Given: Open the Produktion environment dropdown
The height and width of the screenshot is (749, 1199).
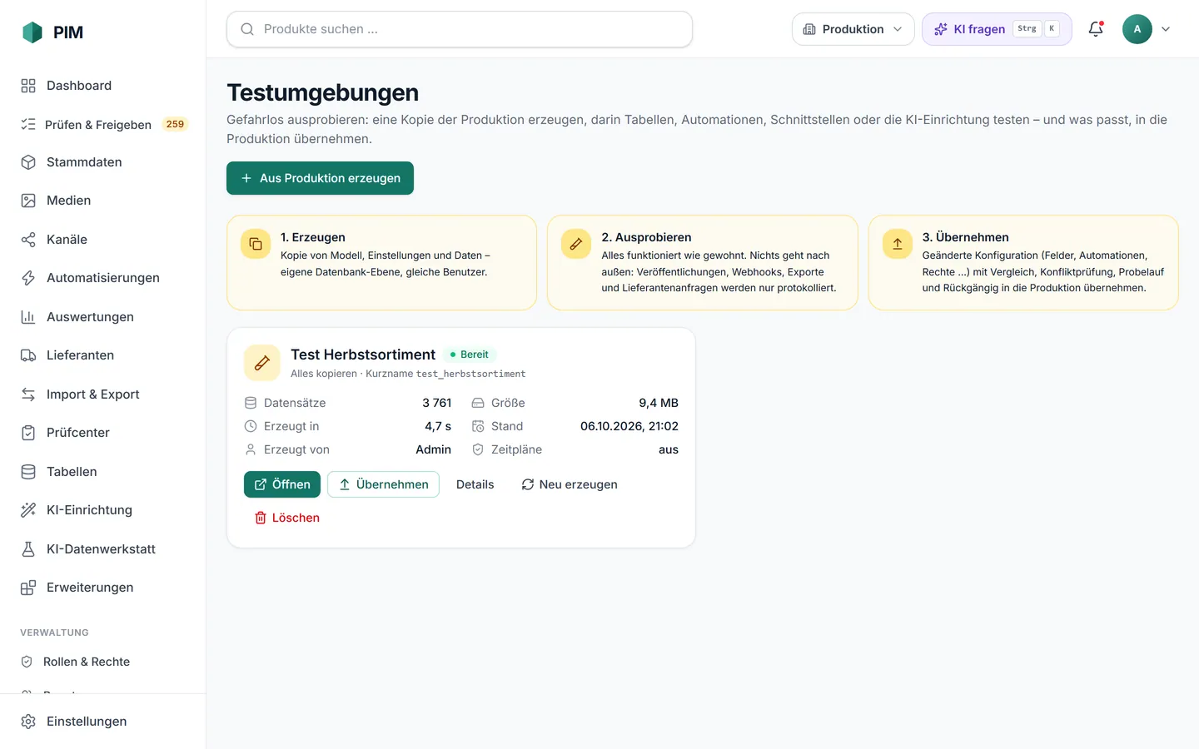Looking at the screenshot, I should coord(853,29).
